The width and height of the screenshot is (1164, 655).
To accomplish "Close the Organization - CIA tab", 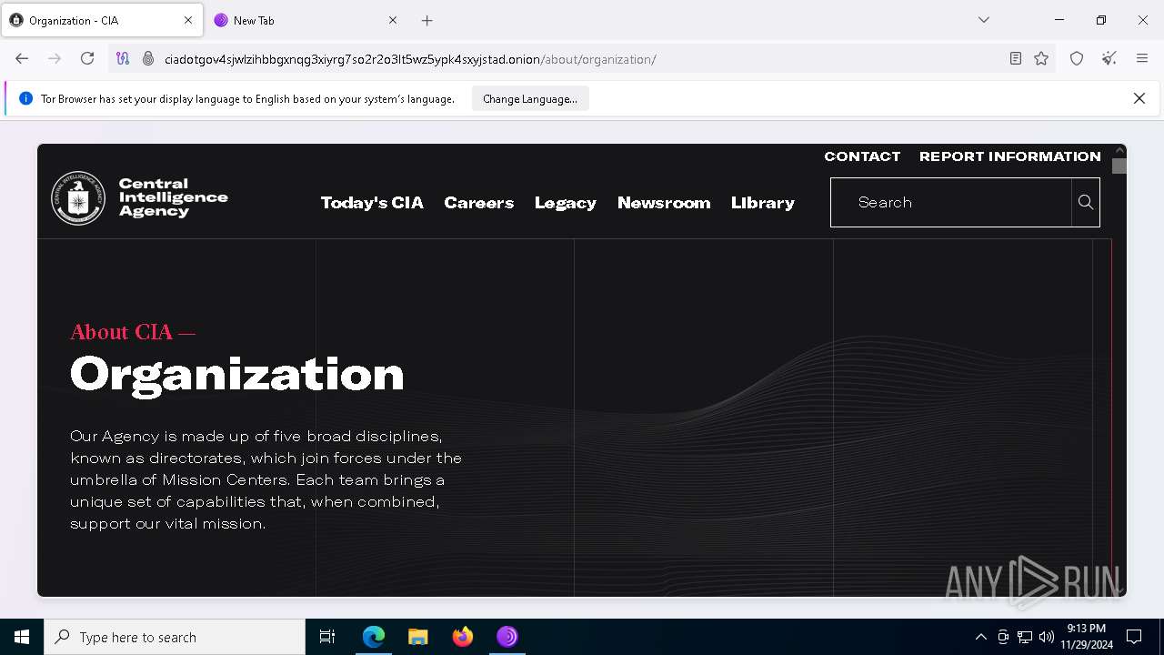I will point(188,20).
